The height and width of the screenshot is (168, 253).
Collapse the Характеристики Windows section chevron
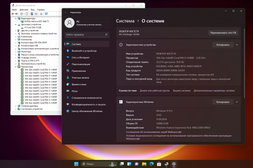(x=237, y=102)
